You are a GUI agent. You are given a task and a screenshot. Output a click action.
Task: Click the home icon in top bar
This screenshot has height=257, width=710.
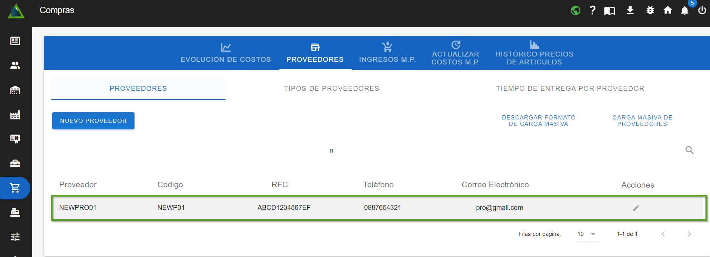668,10
